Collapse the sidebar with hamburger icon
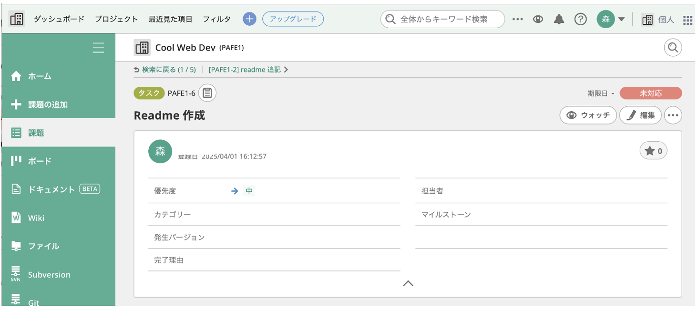Image resolution: width=698 pixels, height=311 pixels. pyautogui.click(x=98, y=48)
